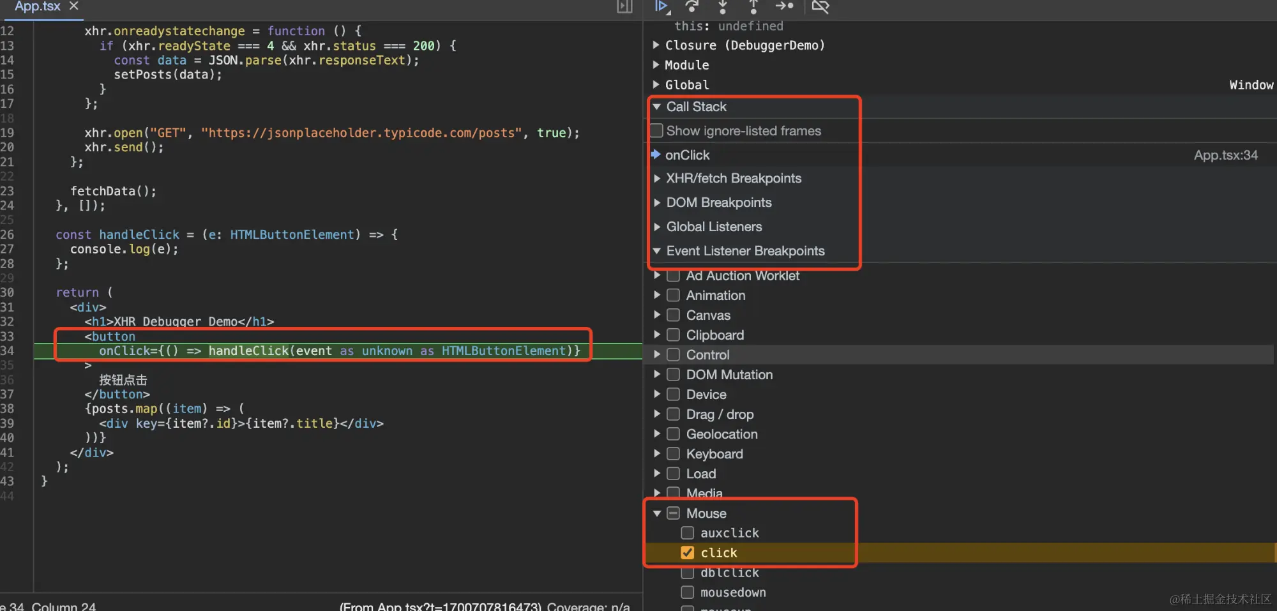Click the jsonplaceholder URL string in code
The height and width of the screenshot is (611, 1277).
click(361, 133)
